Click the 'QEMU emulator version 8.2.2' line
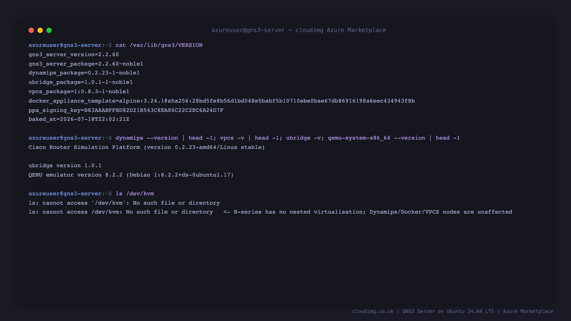Image resolution: width=571 pixels, height=321 pixels. (131, 175)
